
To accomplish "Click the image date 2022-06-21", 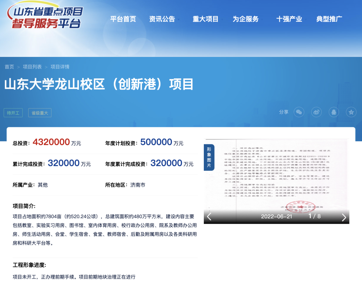I will [277, 216].
